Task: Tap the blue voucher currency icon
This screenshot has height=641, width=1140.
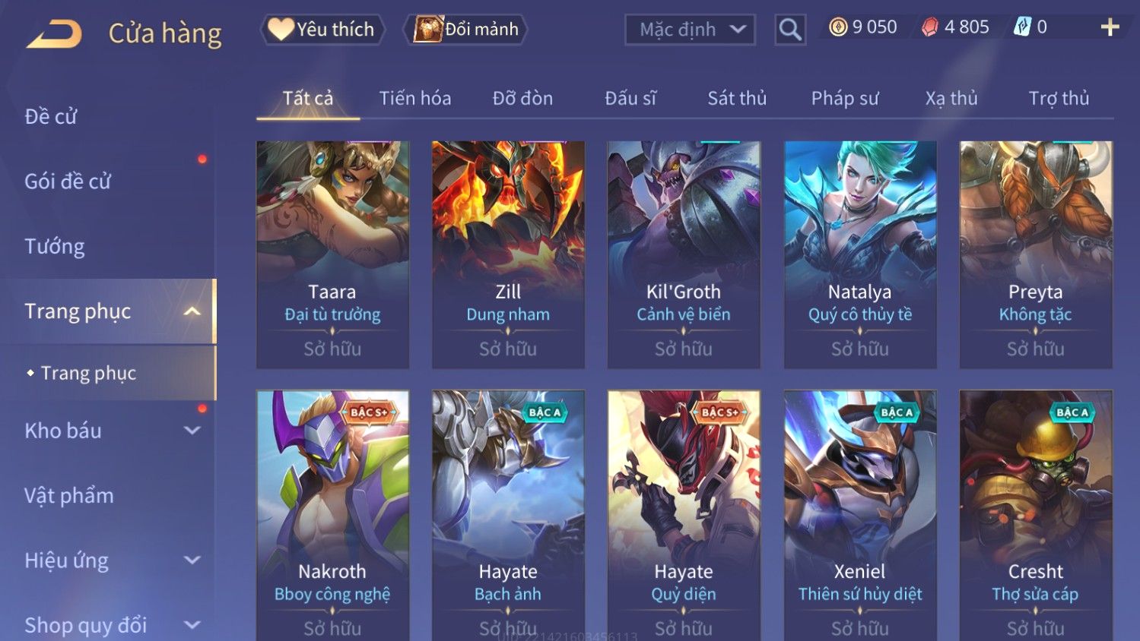Action: [x=1022, y=27]
